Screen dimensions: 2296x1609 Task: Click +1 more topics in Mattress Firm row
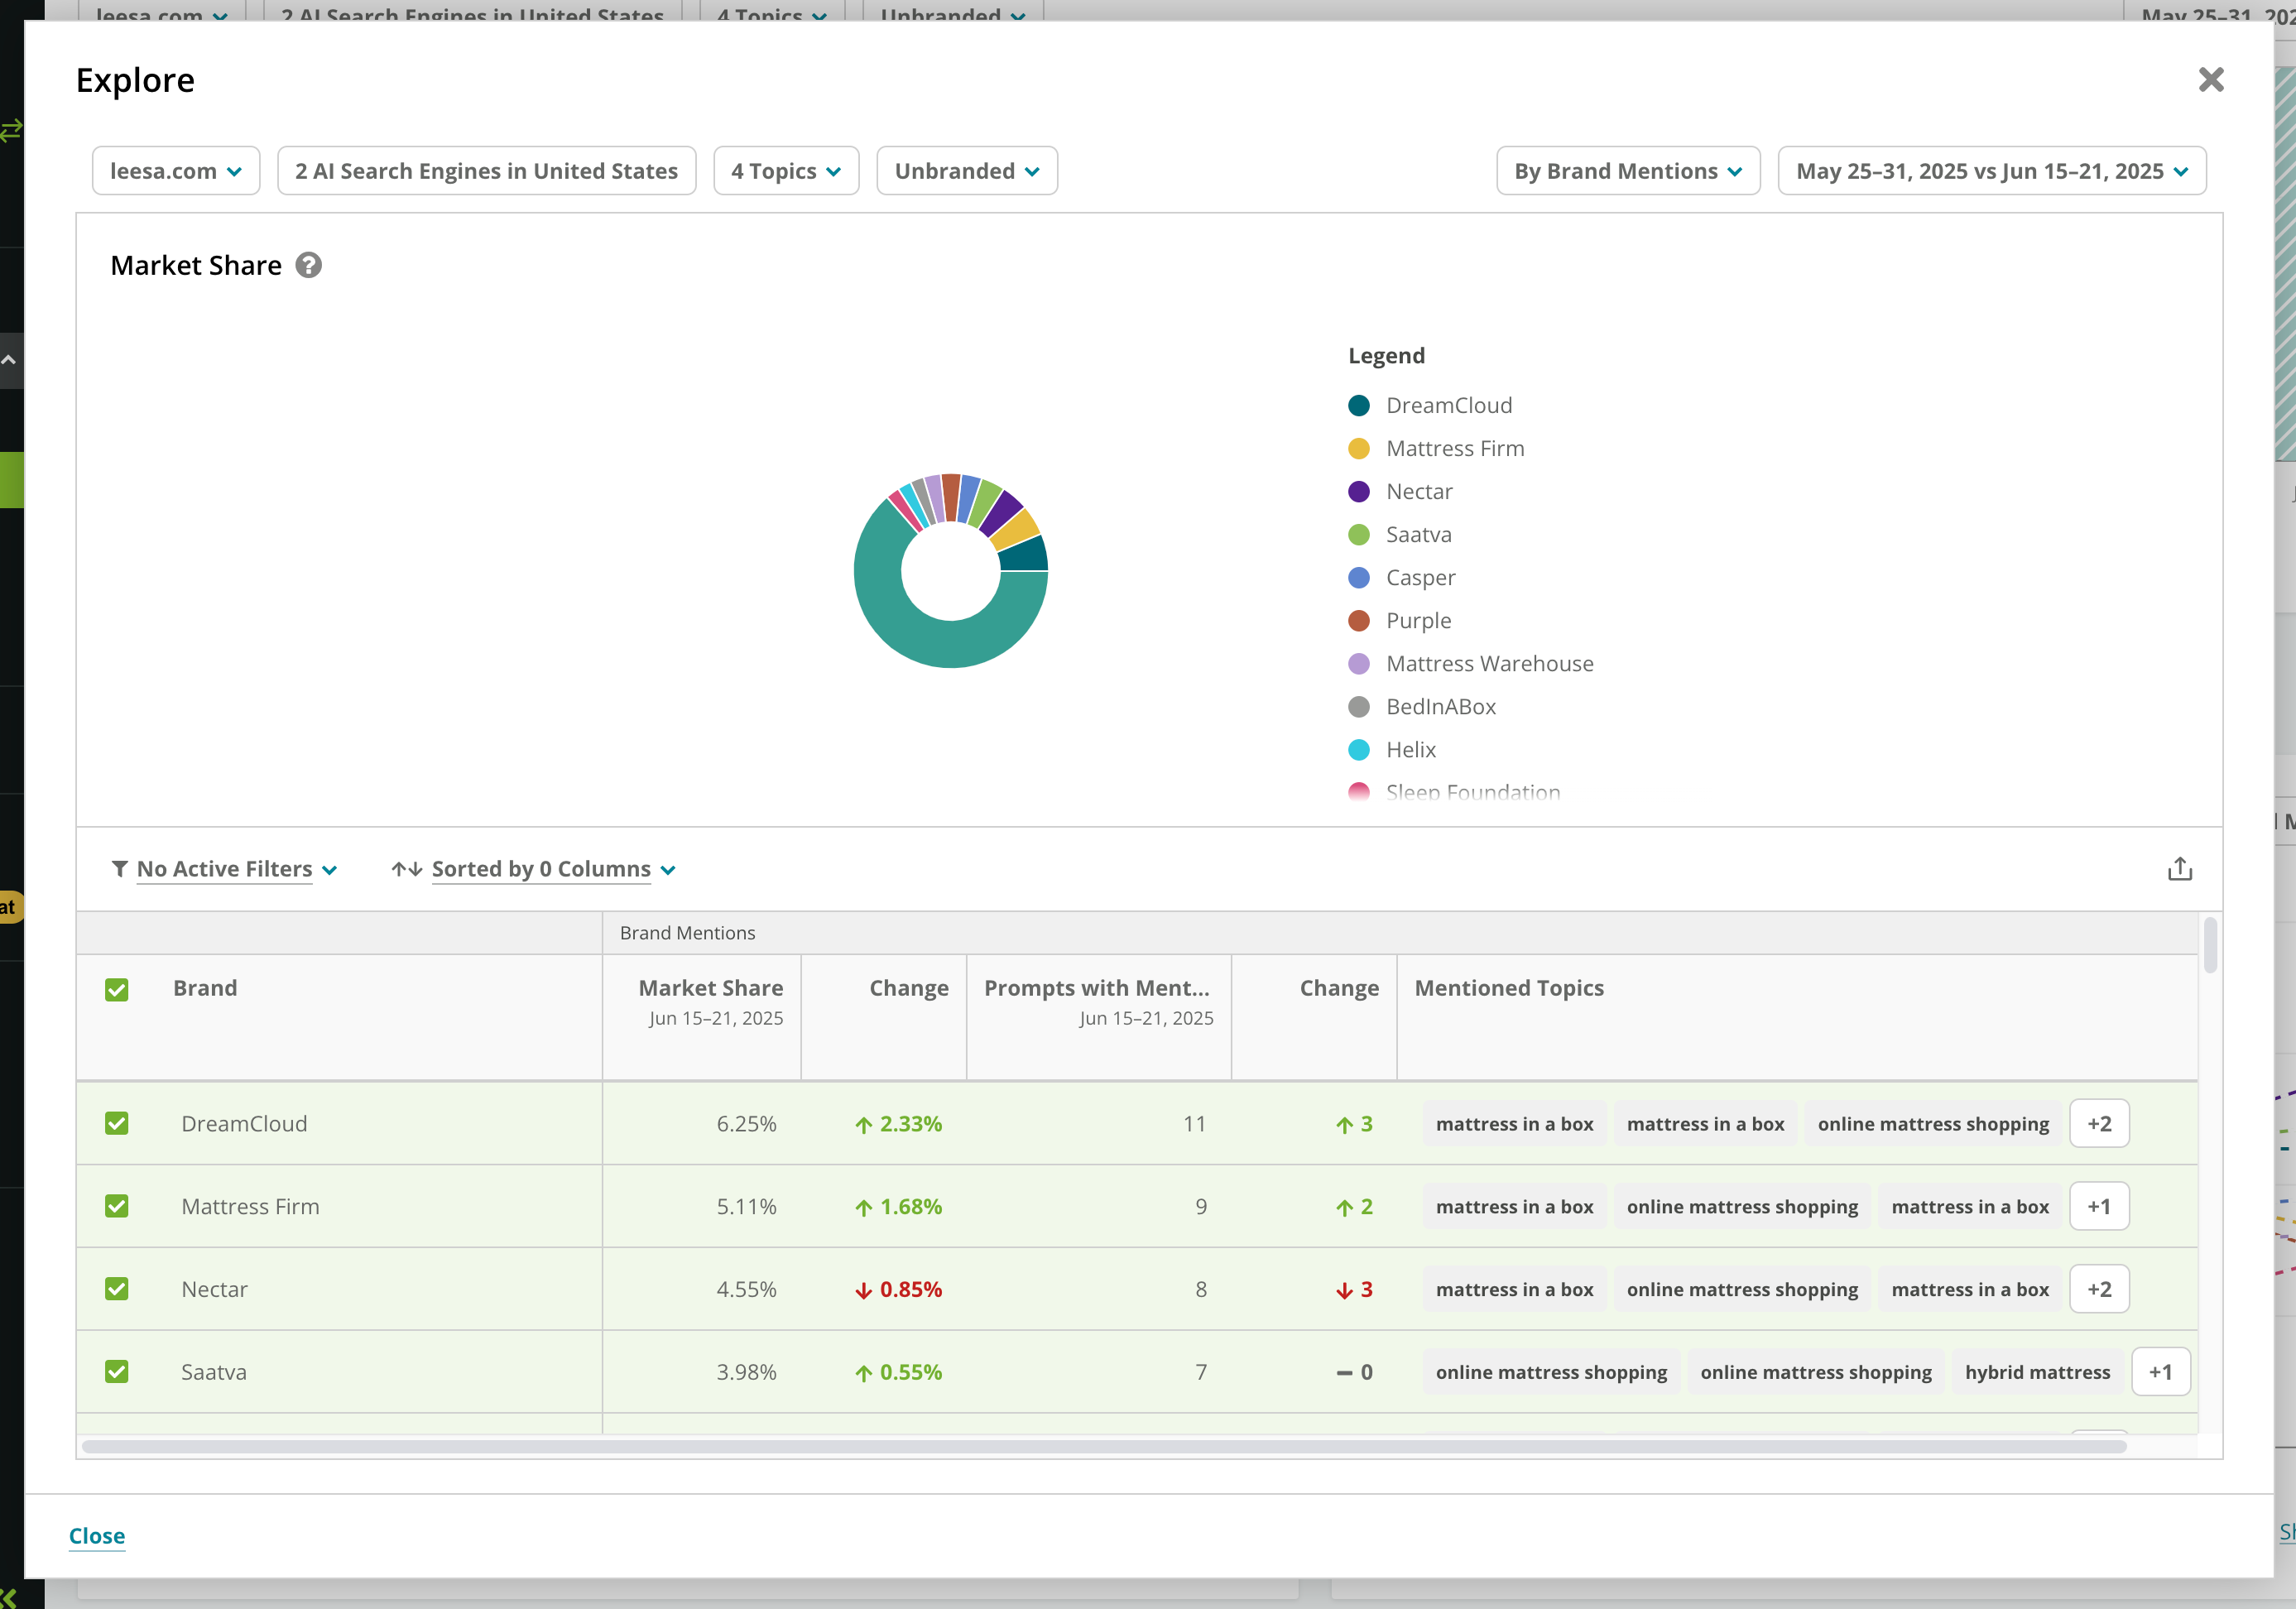tap(2099, 1206)
